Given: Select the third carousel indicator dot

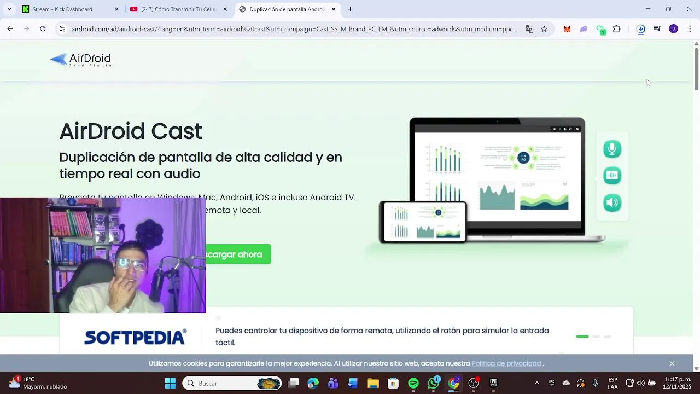Looking at the screenshot, I should pyautogui.click(x=608, y=337).
